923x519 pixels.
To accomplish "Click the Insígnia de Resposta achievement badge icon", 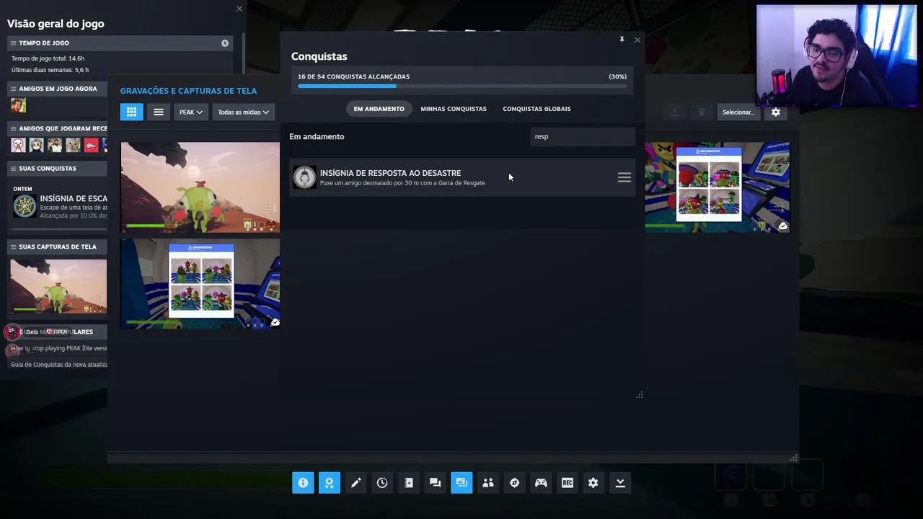I will click(x=304, y=177).
